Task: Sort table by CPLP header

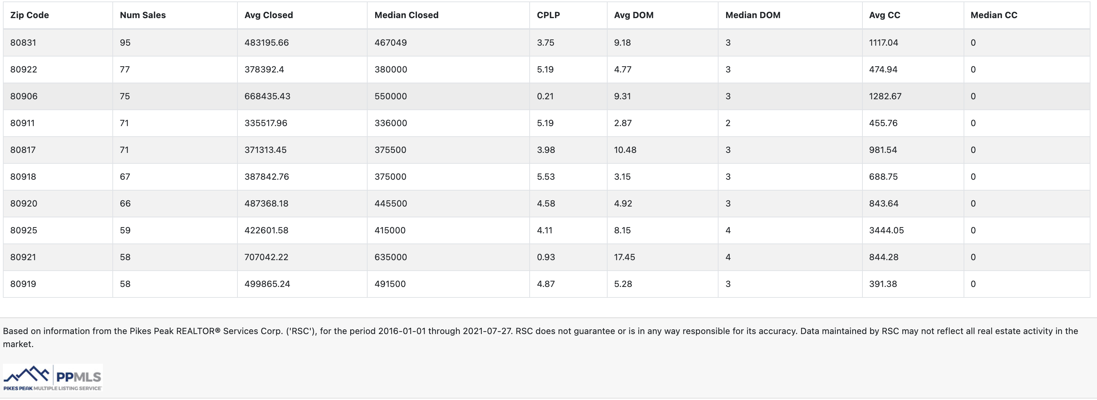Action: (548, 15)
